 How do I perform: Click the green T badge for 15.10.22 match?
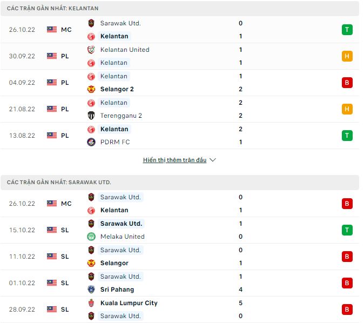tap(347, 230)
